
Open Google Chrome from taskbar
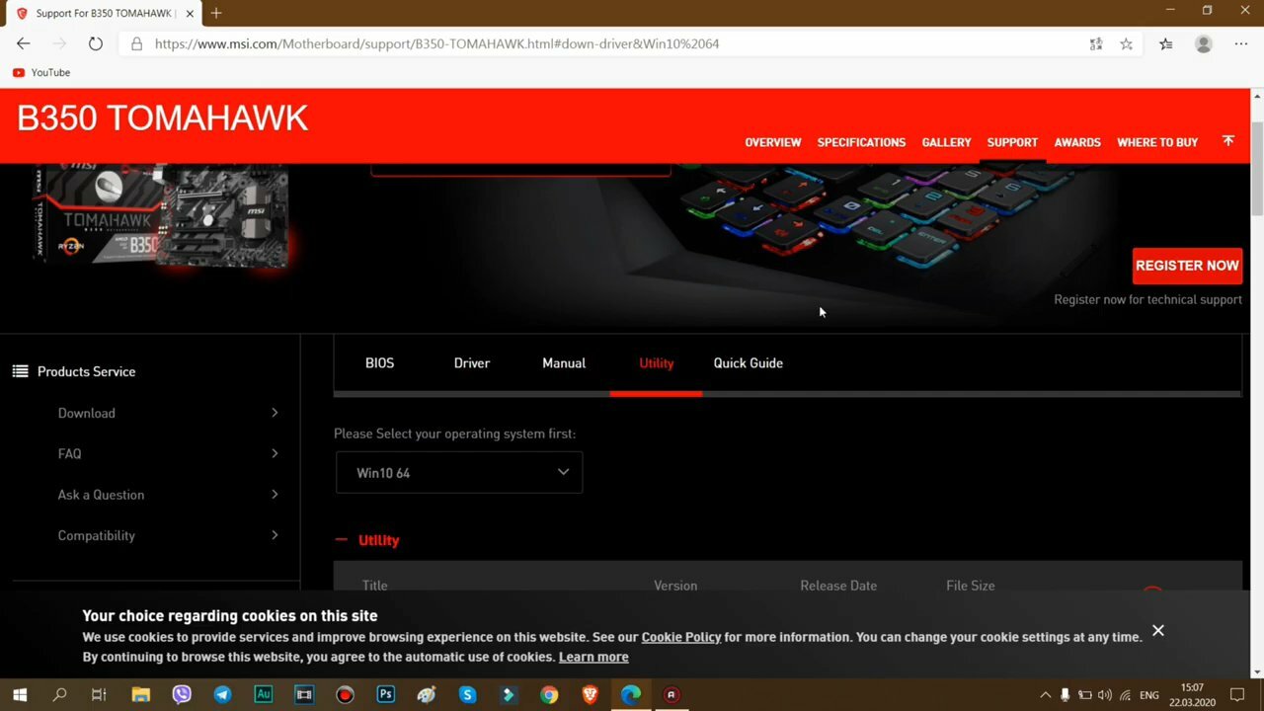549,694
